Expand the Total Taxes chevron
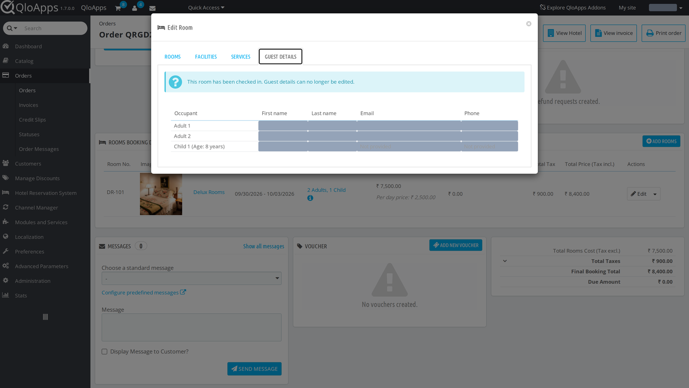689x388 pixels. pyautogui.click(x=505, y=261)
